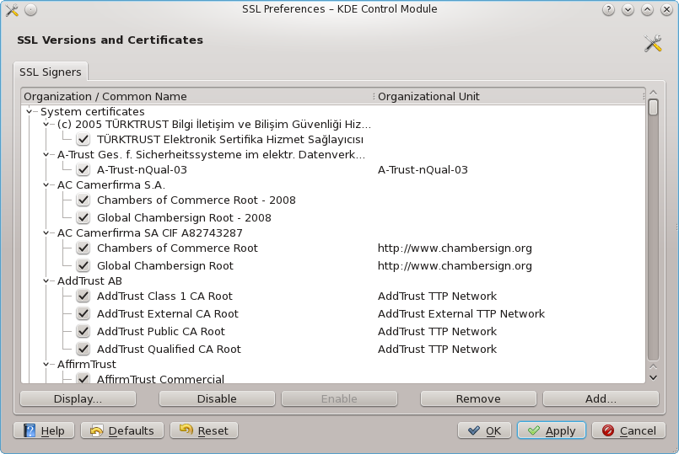Click the tools icon in the title bar
The height and width of the screenshot is (454, 679).
(11, 9)
